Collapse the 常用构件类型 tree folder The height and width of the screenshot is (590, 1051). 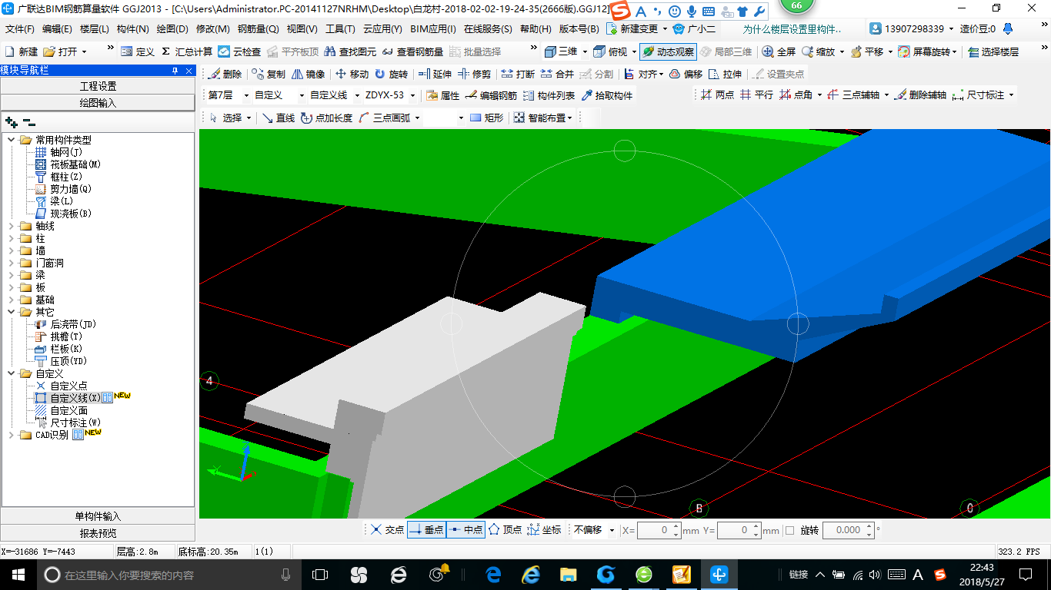point(12,140)
